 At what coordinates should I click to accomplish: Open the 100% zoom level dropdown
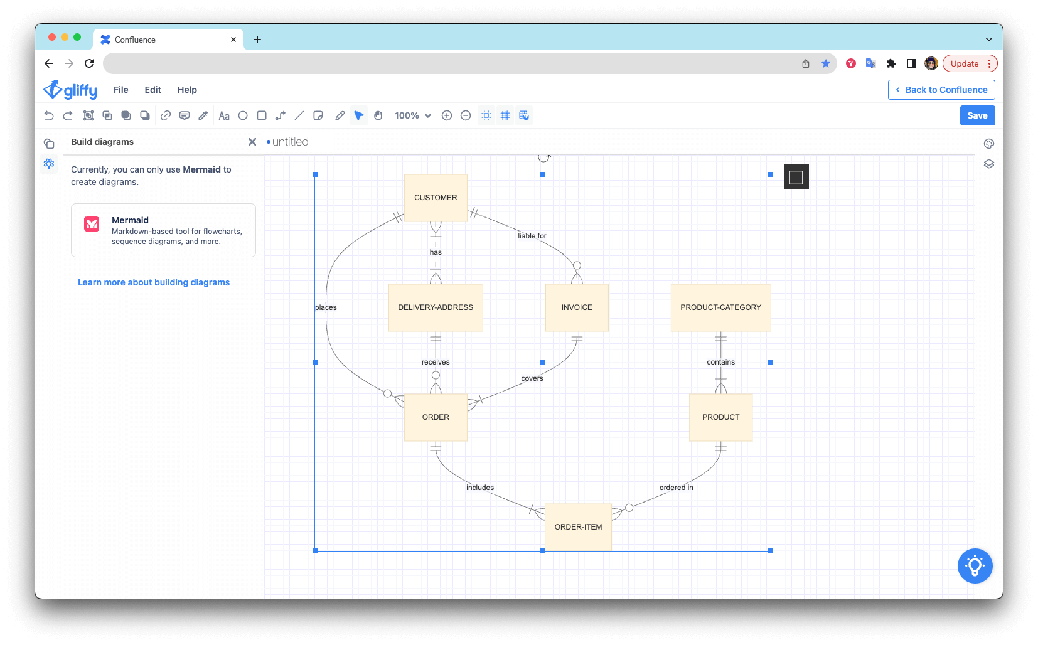pyautogui.click(x=413, y=115)
